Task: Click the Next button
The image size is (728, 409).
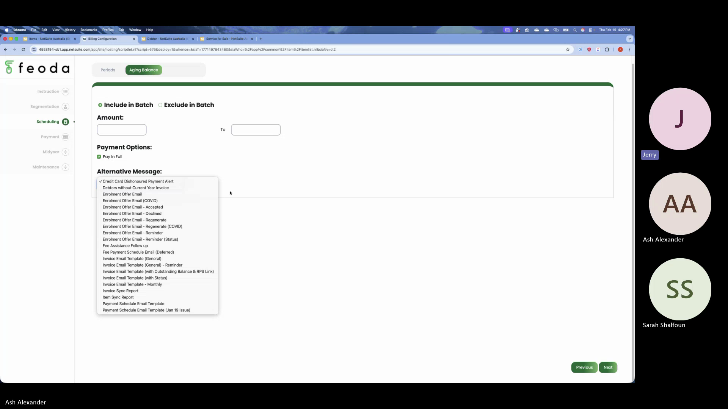Action: (608, 367)
